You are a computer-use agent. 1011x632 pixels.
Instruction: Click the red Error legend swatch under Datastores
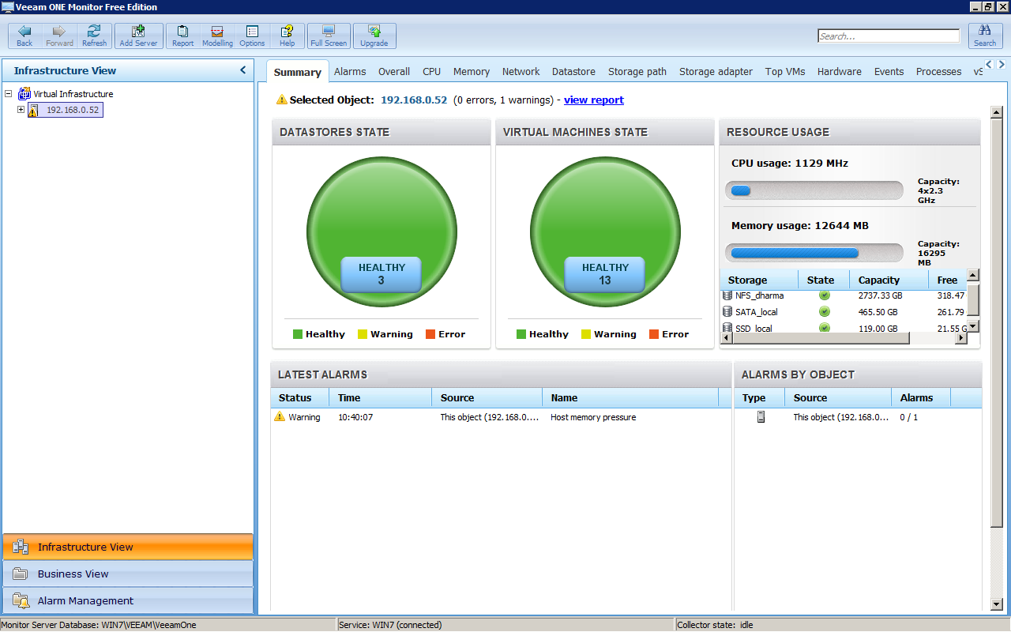[430, 334]
